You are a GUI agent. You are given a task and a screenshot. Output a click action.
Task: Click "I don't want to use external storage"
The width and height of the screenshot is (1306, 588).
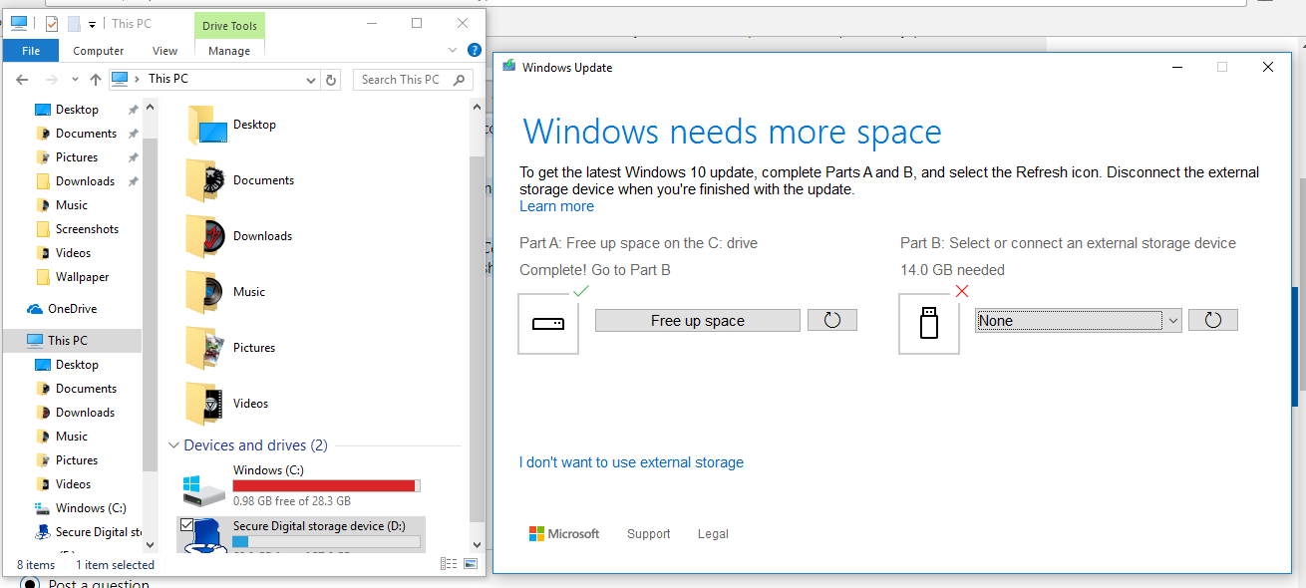tap(631, 462)
